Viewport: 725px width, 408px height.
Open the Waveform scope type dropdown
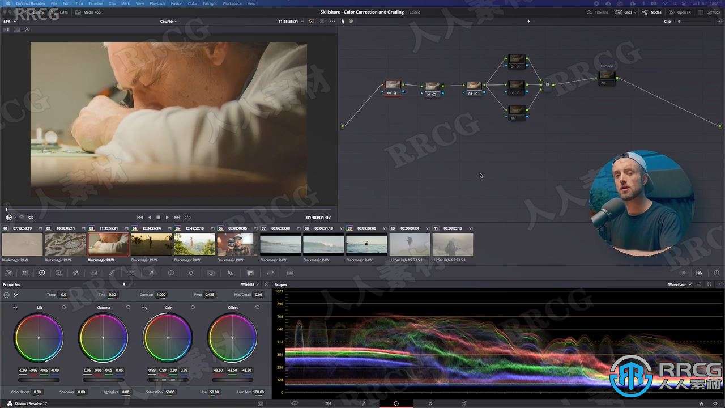coord(680,284)
